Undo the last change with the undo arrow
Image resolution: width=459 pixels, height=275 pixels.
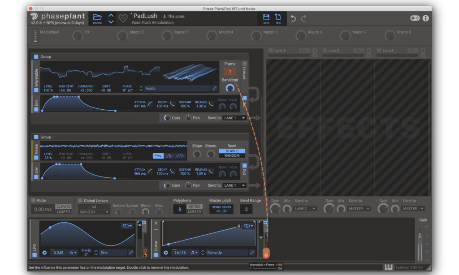[x=293, y=18]
